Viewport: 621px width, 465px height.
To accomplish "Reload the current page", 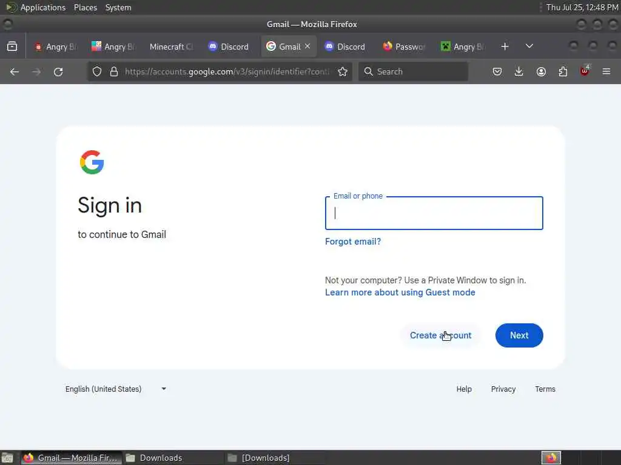I will click(x=58, y=71).
